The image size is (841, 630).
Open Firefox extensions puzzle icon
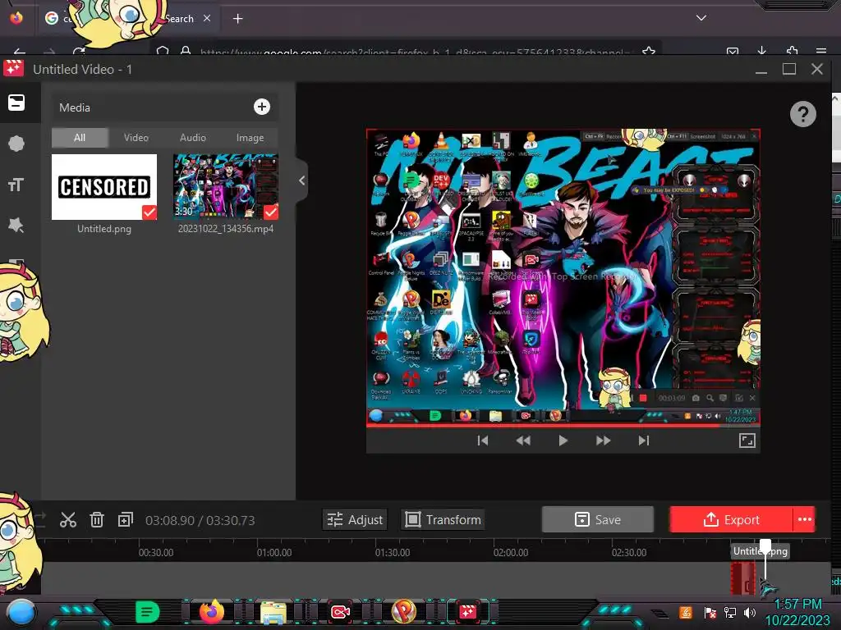pos(792,52)
